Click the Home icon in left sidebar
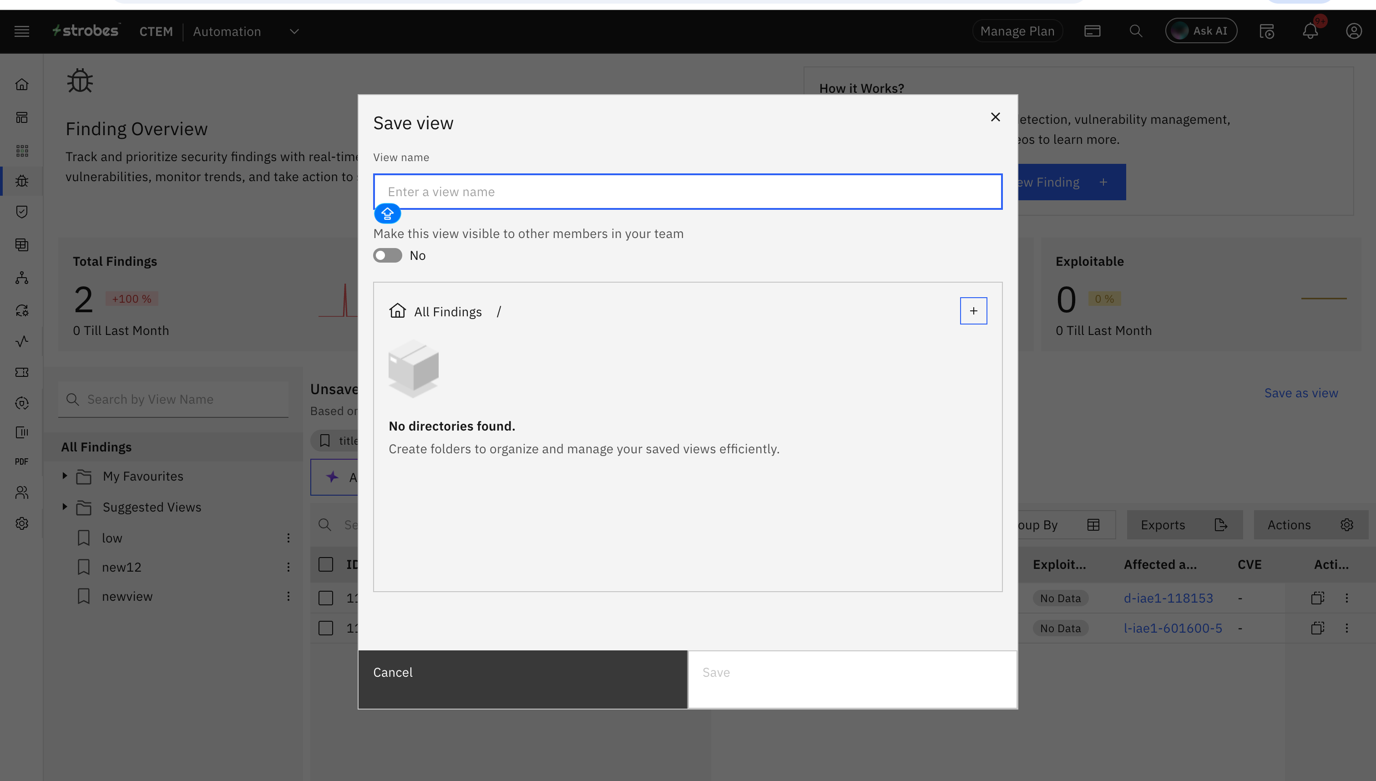 pos(22,84)
